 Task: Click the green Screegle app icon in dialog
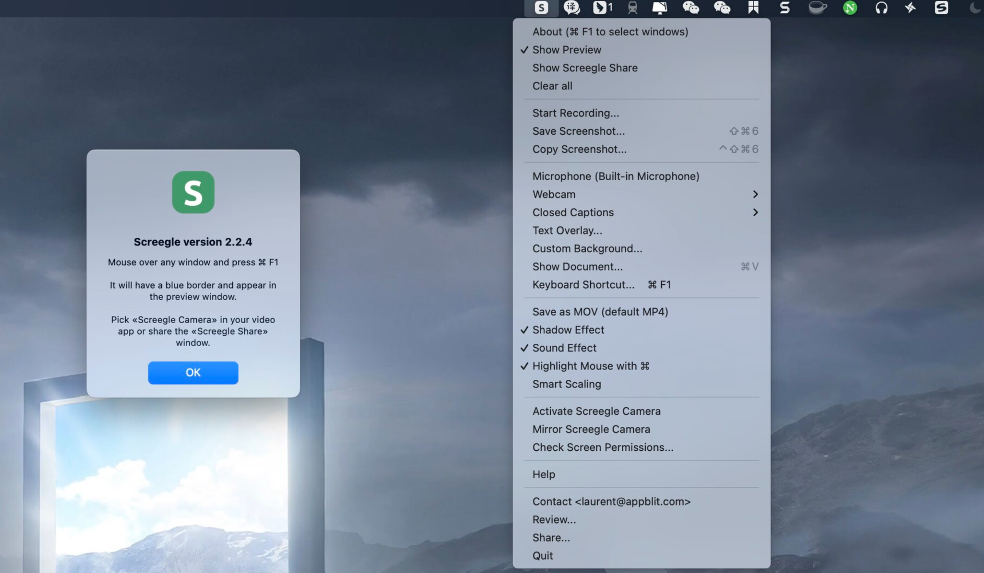(193, 193)
